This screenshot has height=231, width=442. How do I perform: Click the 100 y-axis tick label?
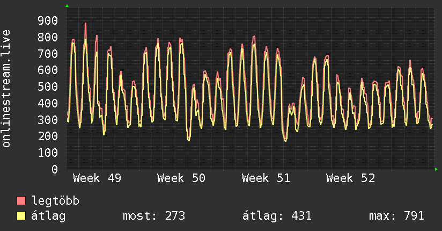[x=48, y=153]
